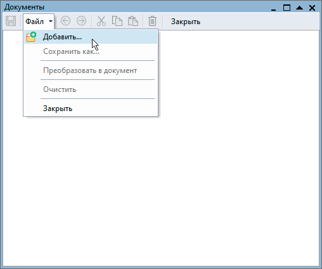The width and height of the screenshot is (322, 269).
Task: Go back with the left arrow icon
Action: click(65, 21)
